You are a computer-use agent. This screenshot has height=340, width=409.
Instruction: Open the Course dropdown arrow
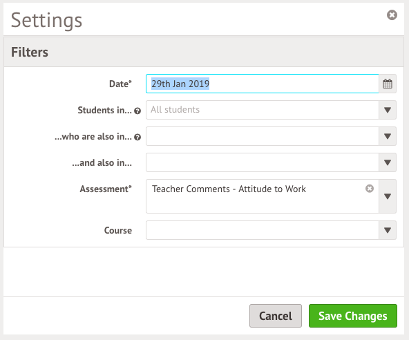click(388, 230)
